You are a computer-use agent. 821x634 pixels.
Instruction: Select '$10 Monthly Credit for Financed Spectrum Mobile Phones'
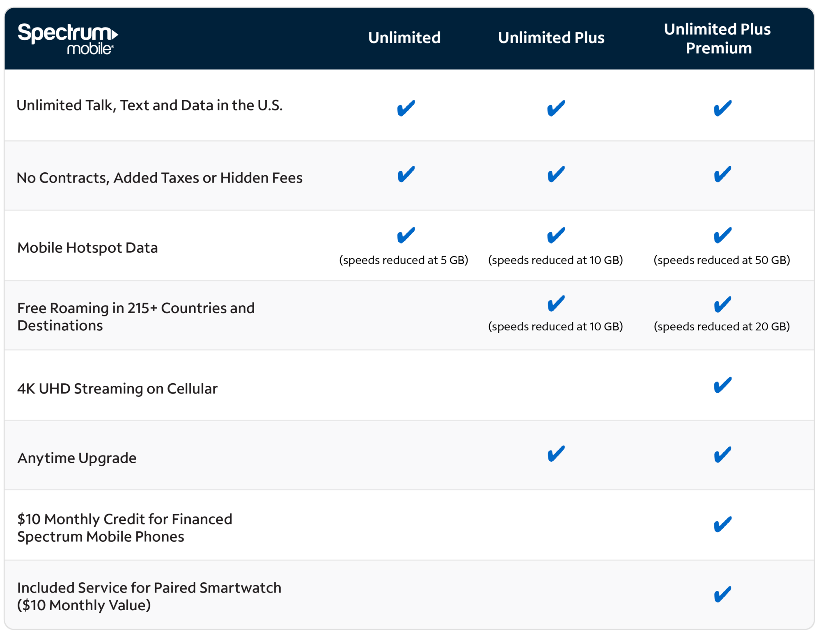coord(125,528)
